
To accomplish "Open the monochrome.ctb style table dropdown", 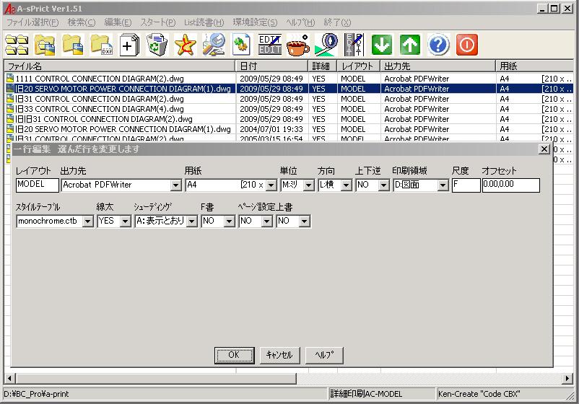I will (x=87, y=221).
